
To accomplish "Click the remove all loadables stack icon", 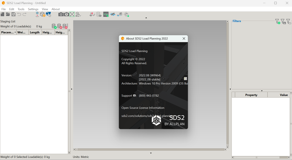I will (x=65, y=26).
